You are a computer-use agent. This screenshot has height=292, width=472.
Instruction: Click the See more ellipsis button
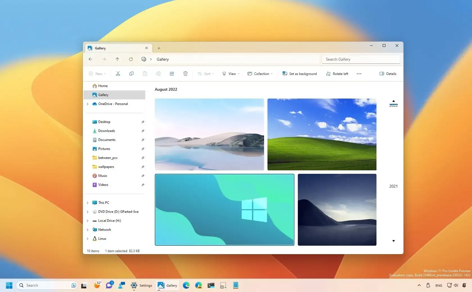[359, 74]
